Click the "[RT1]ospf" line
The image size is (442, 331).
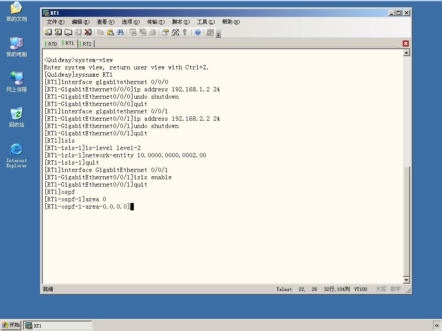pyautogui.click(x=60, y=192)
